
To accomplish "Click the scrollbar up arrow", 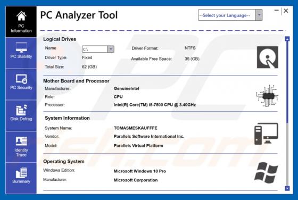I will 287,39.
